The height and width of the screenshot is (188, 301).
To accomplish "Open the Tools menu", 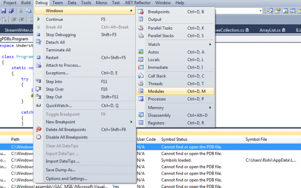I will pos(86,3).
